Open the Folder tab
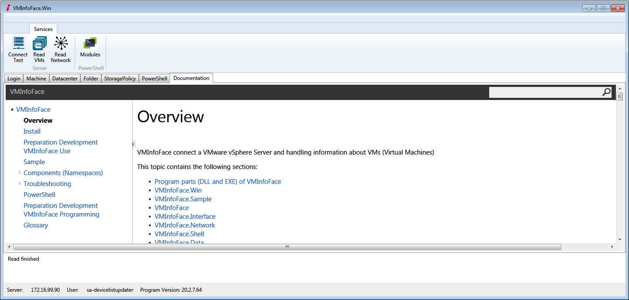Viewport: 629px width, 300px height. click(x=91, y=79)
